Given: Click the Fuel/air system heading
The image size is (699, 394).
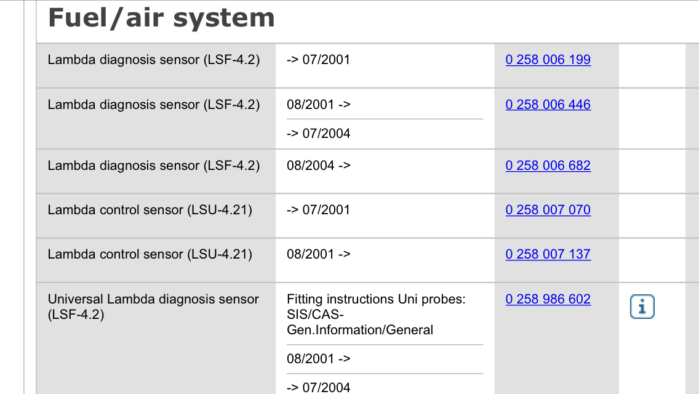Looking at the screenshot, I should pyautogui.click(x=161, y=18).
